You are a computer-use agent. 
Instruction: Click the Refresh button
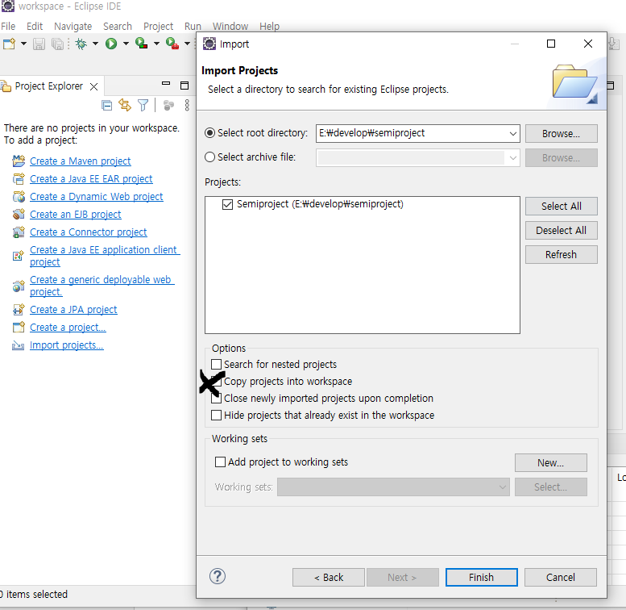coord(562,255)
